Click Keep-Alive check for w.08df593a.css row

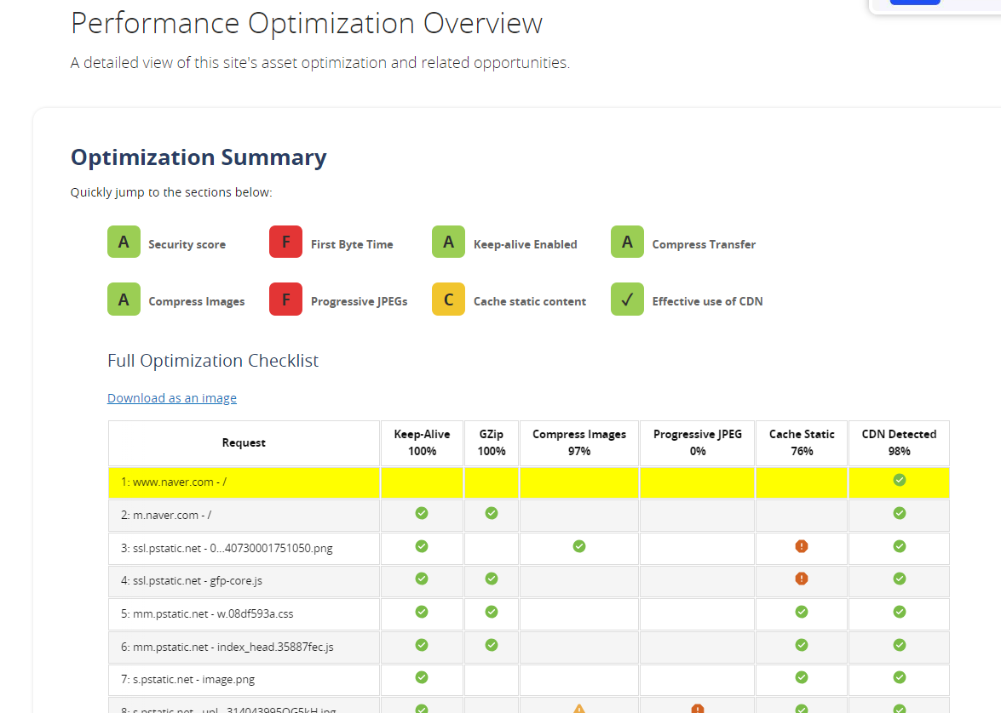(422, 613)
